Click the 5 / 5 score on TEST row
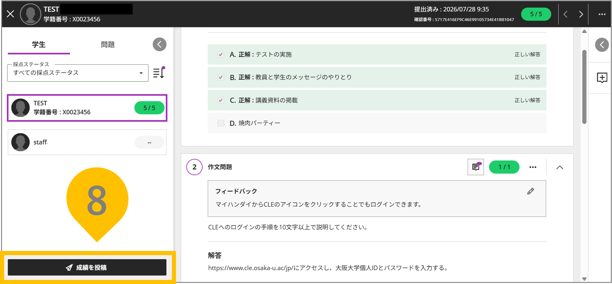612x284 pixels. 149,108
